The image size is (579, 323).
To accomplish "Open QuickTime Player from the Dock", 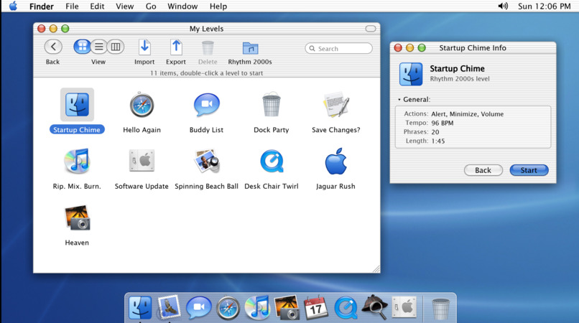I will 346,307.
